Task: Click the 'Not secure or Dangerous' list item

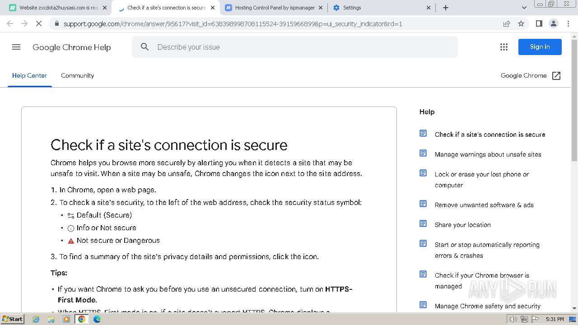Action: pos(118,241)
